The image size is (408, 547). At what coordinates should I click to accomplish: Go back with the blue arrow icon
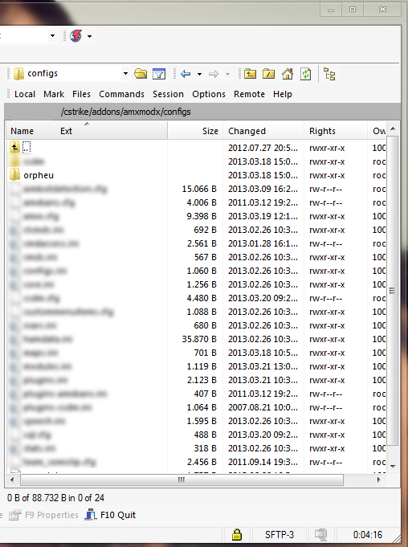point(186,74)
